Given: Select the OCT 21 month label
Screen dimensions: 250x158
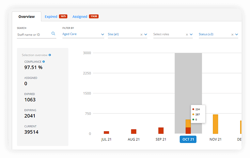Looking at the screenshot, I should (x=188, y=139).
